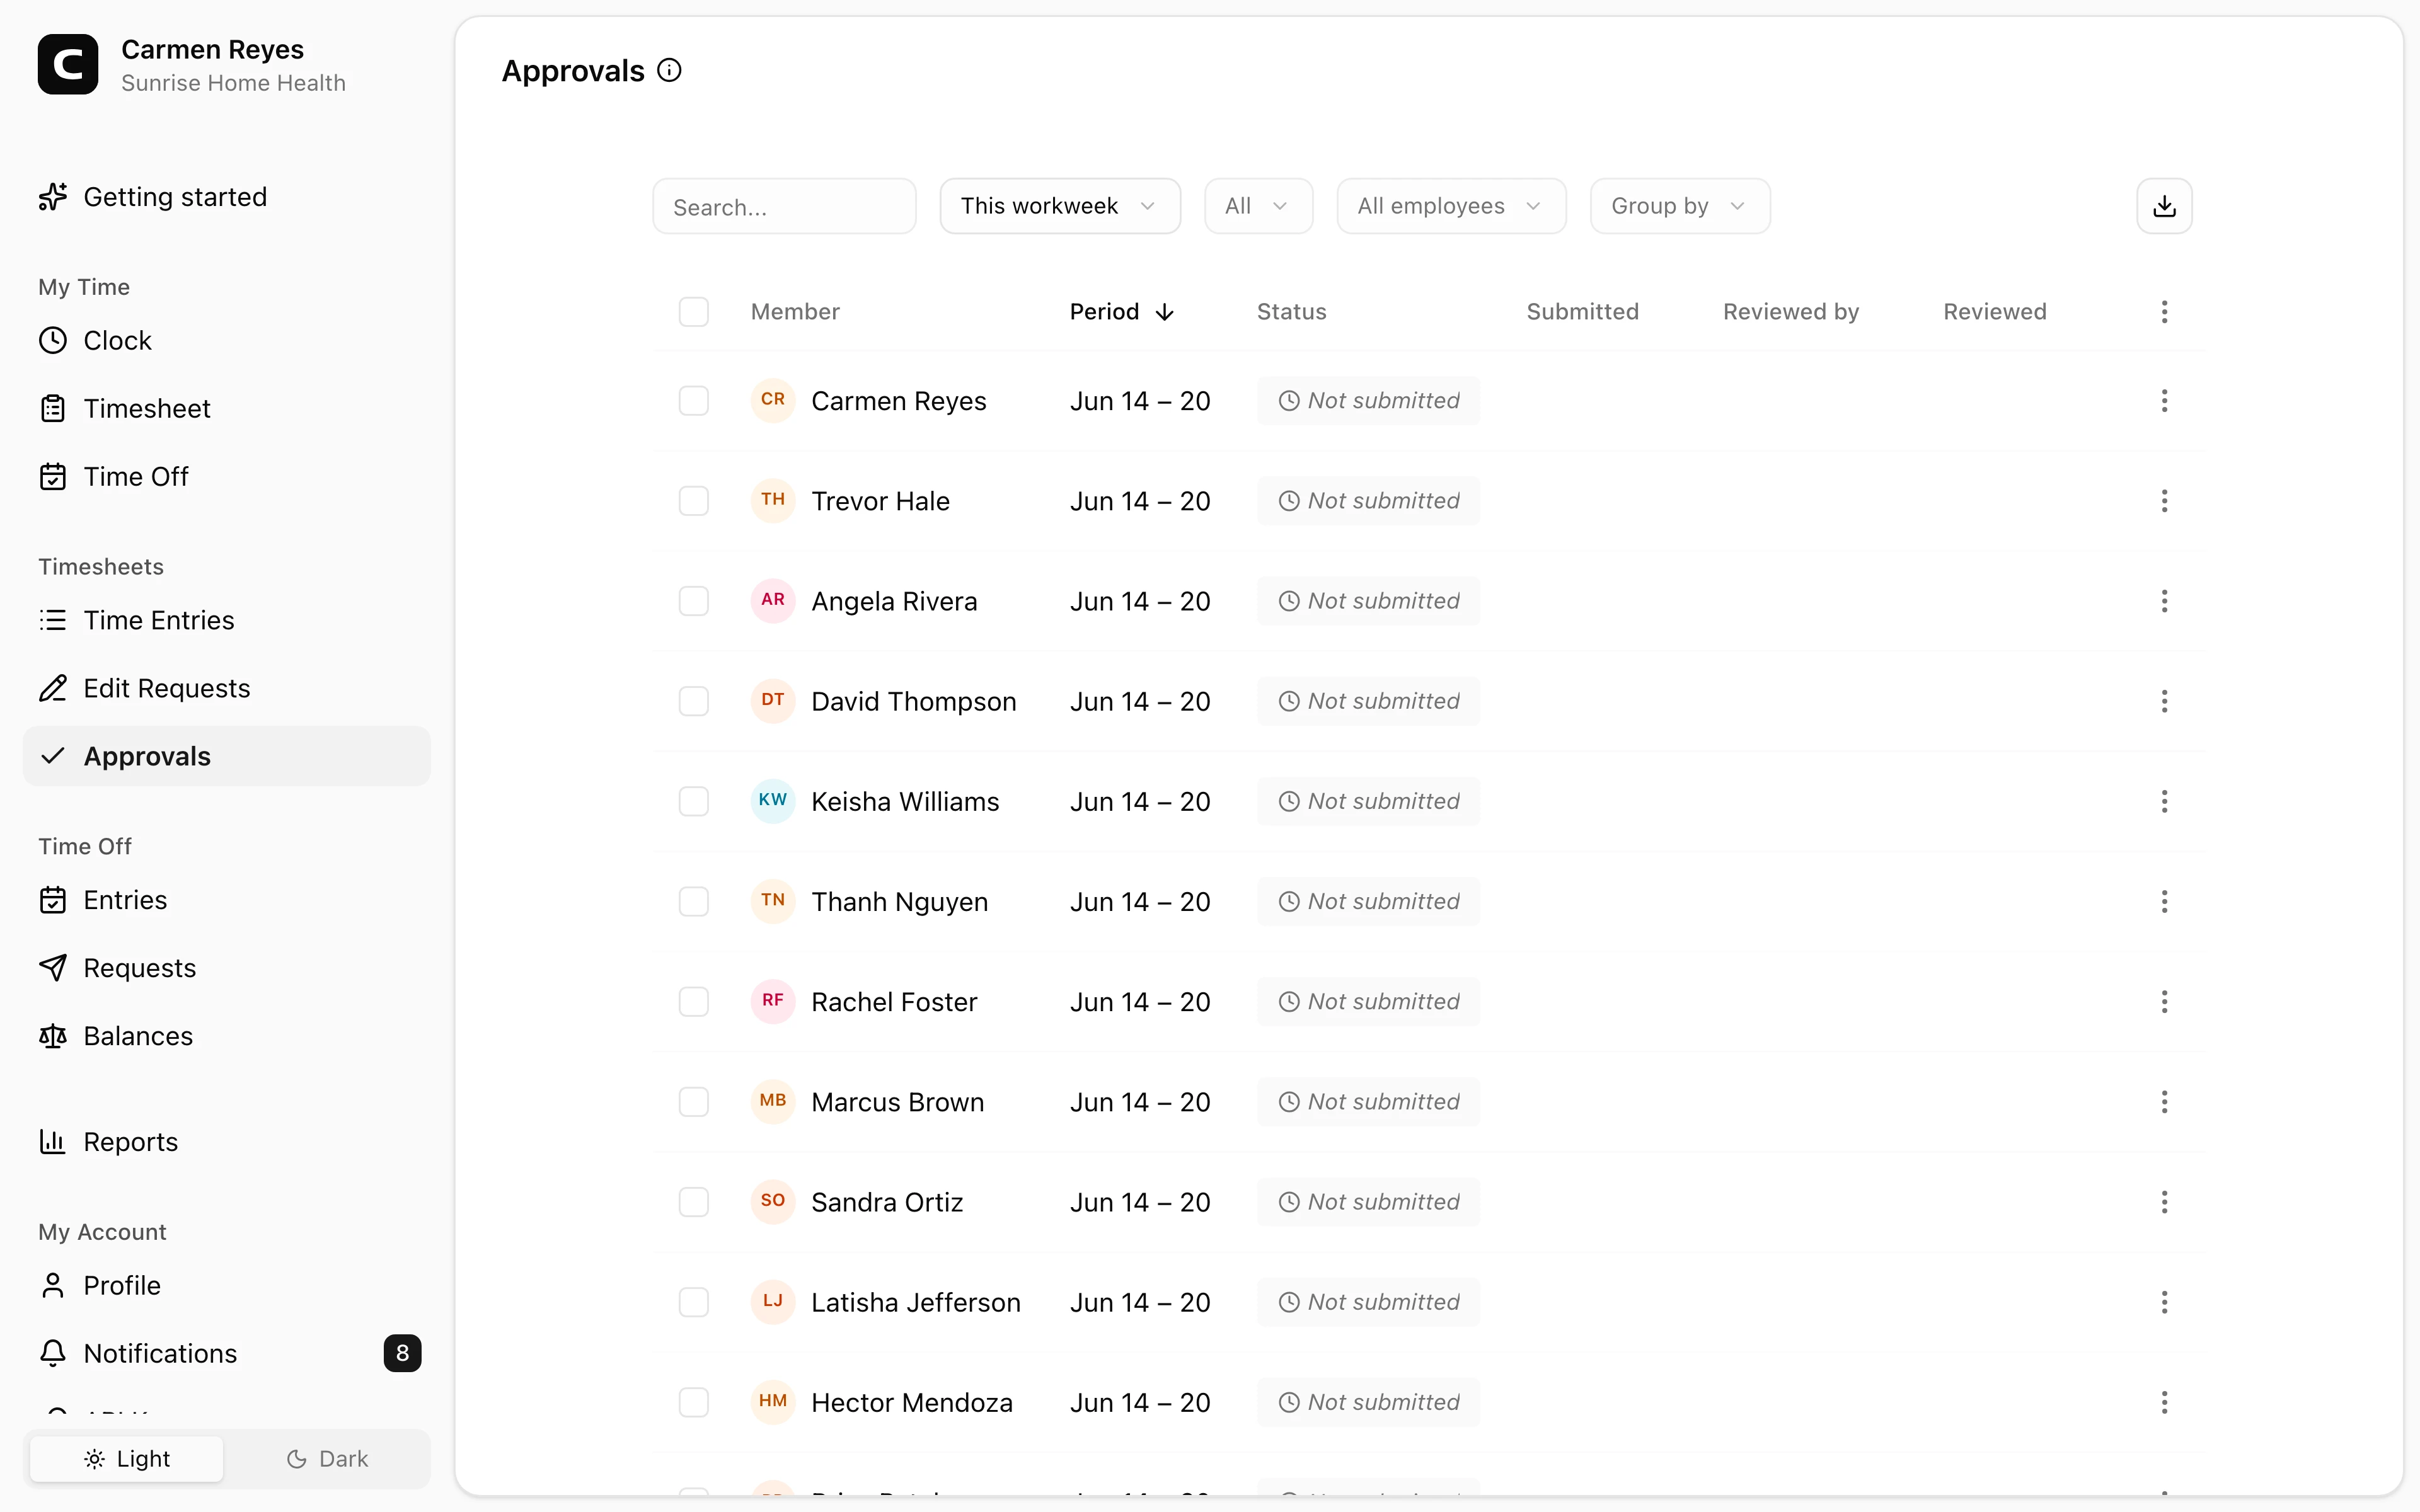Sort by the Member column header

(x=795, y=312)
